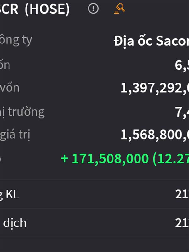Select the 1,397,292 capital value
Screen dimensions: 189x252
(155, 88)
